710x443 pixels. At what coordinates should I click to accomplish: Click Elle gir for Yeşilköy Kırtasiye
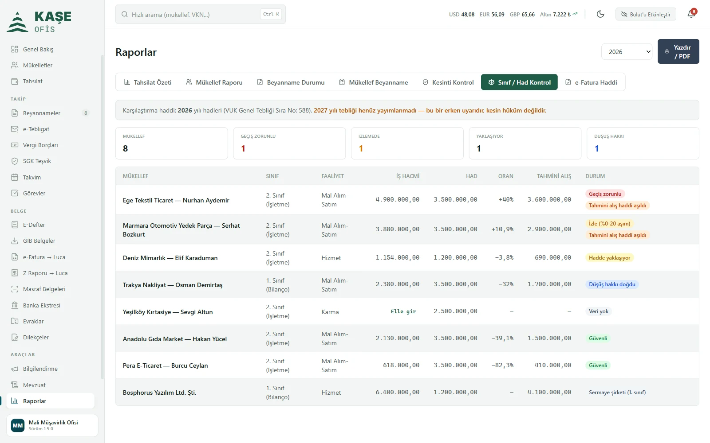403,311
